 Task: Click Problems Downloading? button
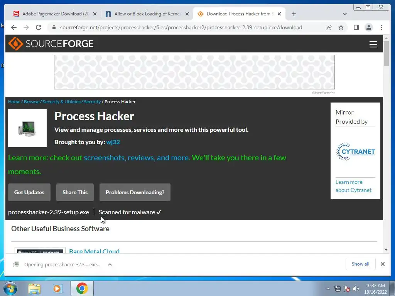135,192
